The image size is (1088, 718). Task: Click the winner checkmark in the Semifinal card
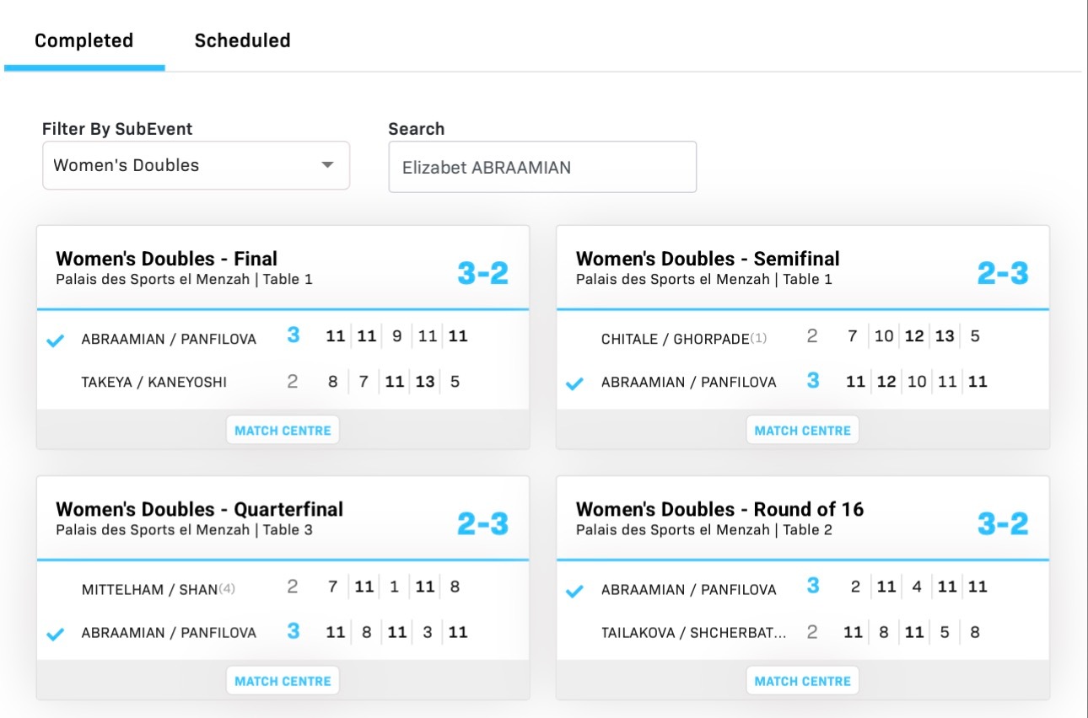tap(575, 384)
